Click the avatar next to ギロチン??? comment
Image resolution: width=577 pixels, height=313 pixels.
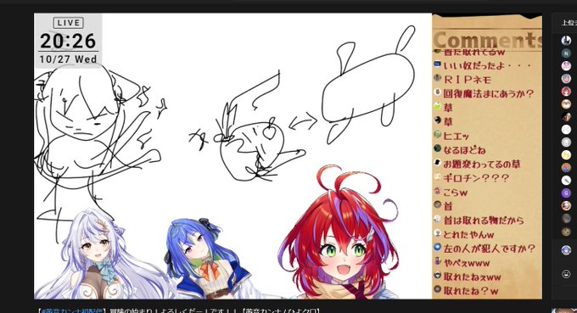click(437, 177)
